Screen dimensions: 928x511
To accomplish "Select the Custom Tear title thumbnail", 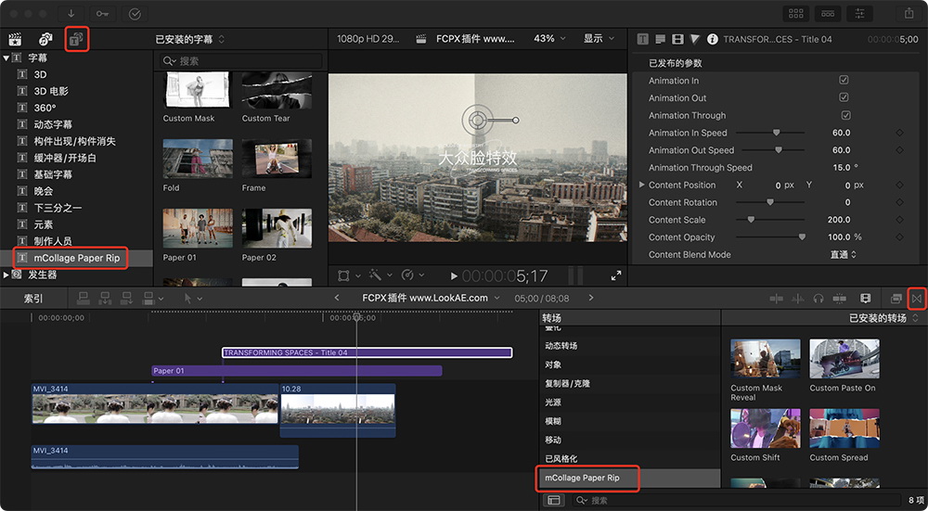I will pos(276,91).
